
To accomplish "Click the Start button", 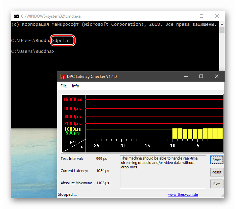I will pos(217,160).
